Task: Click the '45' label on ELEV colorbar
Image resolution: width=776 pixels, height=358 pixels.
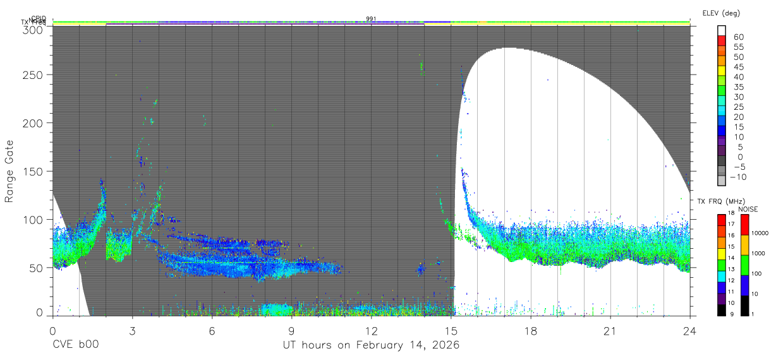Action: pos(739,67)
